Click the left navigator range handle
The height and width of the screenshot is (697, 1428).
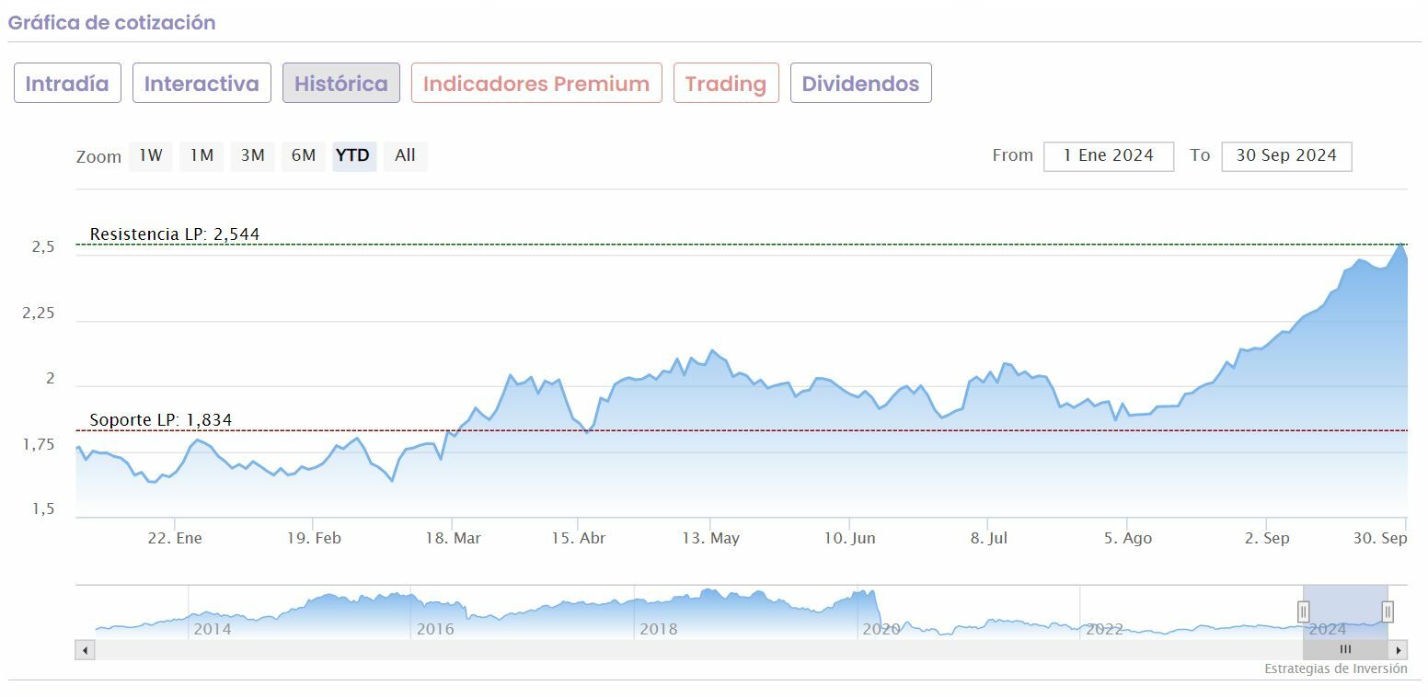click(x=1303, y=611)
